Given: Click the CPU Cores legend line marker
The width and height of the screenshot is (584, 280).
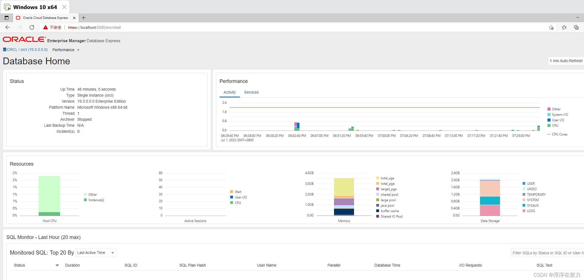Looking at the screenshot, I should tap(549, 134).
